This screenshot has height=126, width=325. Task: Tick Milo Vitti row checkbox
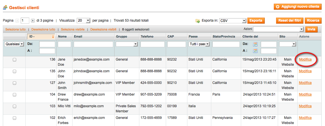pos(15,106)
